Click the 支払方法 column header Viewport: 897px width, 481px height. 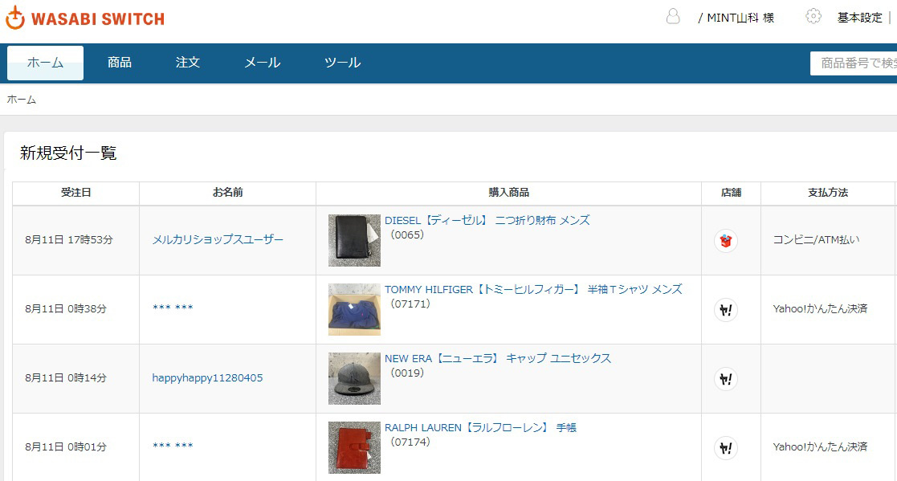point(828,193)
